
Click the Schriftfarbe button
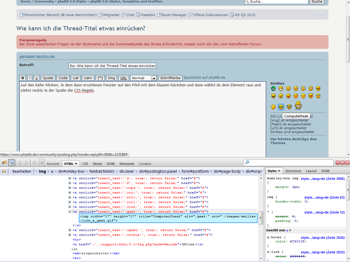tap(170, 78)
